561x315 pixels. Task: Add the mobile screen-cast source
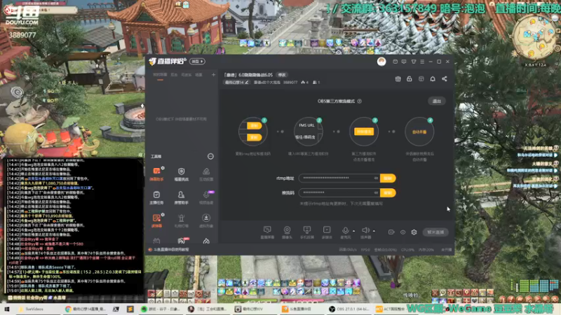point(307,232)
